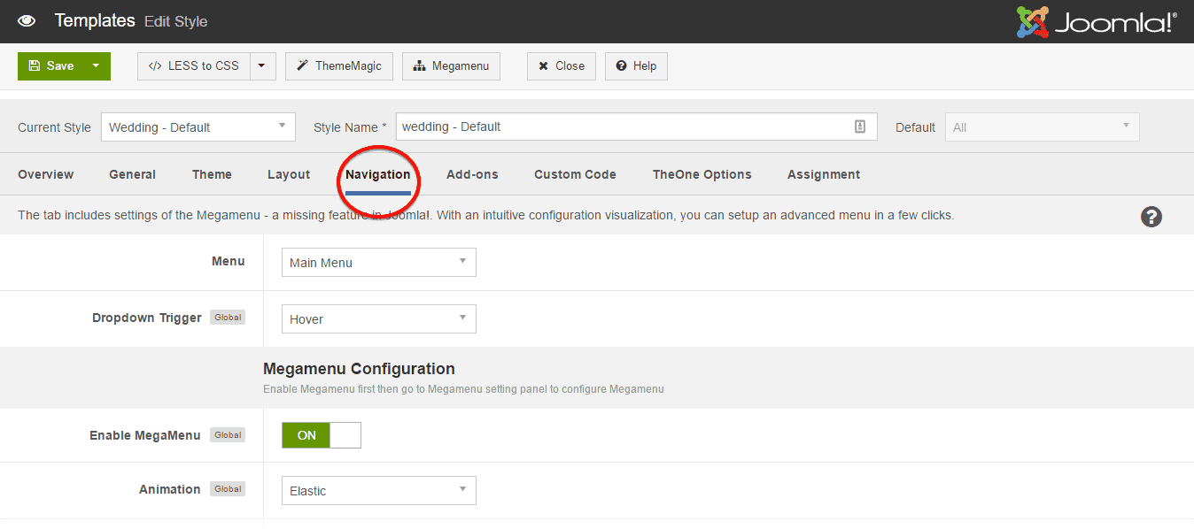Screen dimensions: 1194x529
Task: Open the Megamenu settings panel
Action: (451, 65)
